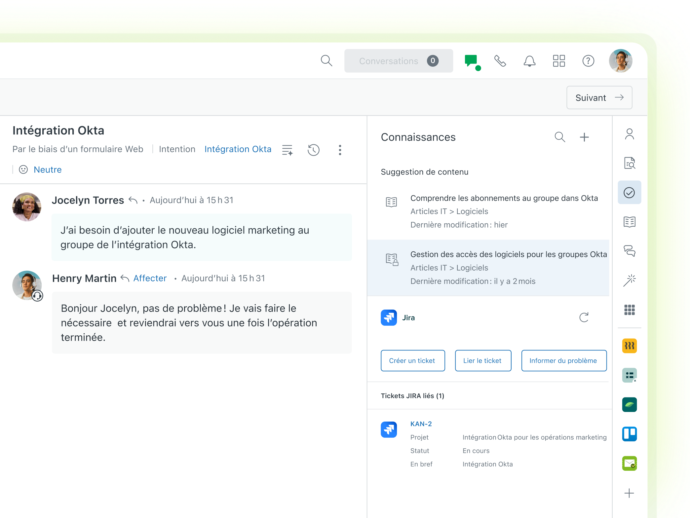This screenshot has width=690, height=518.
Task: Open article Gestion des accès des logiciels
Action: [488, 268]
